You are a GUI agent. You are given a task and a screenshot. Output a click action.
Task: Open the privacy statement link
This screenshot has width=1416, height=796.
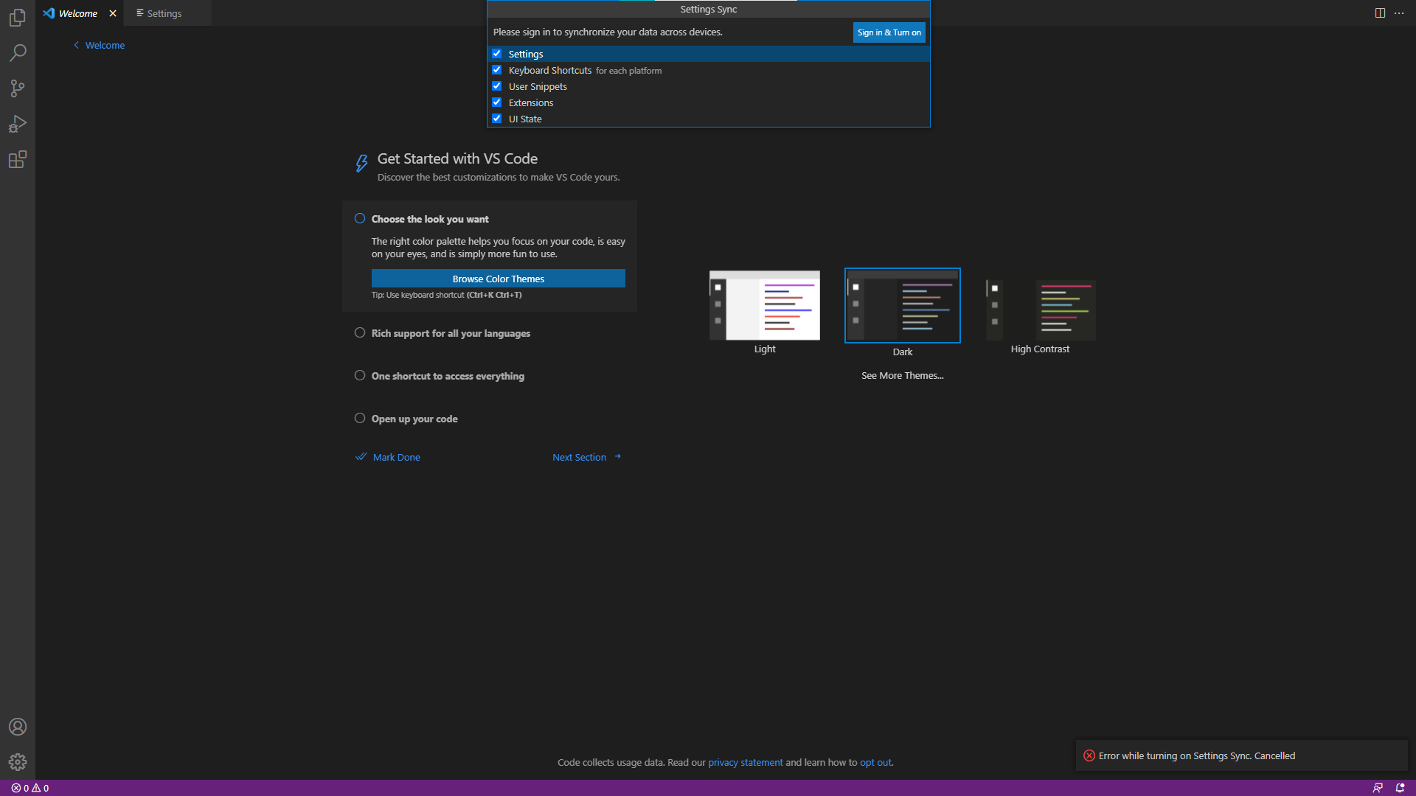pyautogui.click(x=745, y=762)
